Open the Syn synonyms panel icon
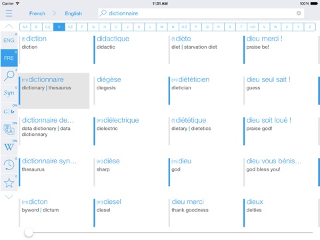320x240 pixels. 9,93
